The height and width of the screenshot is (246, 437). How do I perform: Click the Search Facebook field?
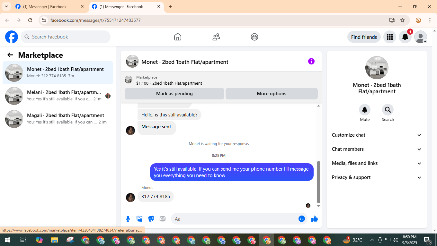[x=66, y=37]
